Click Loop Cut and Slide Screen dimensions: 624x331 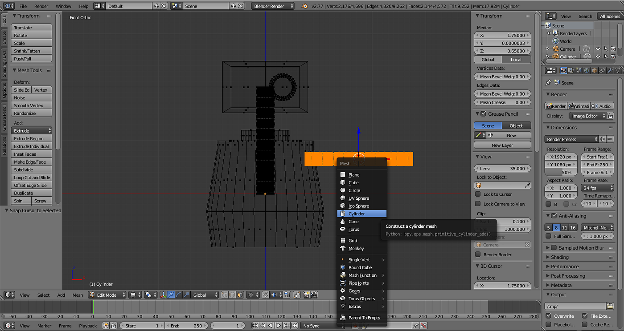coord(32,178)
